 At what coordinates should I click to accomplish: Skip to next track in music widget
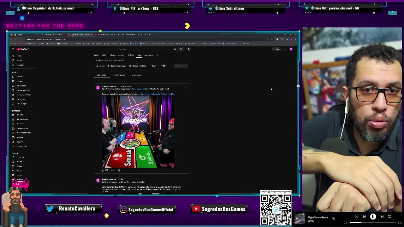tap(382, 217)
